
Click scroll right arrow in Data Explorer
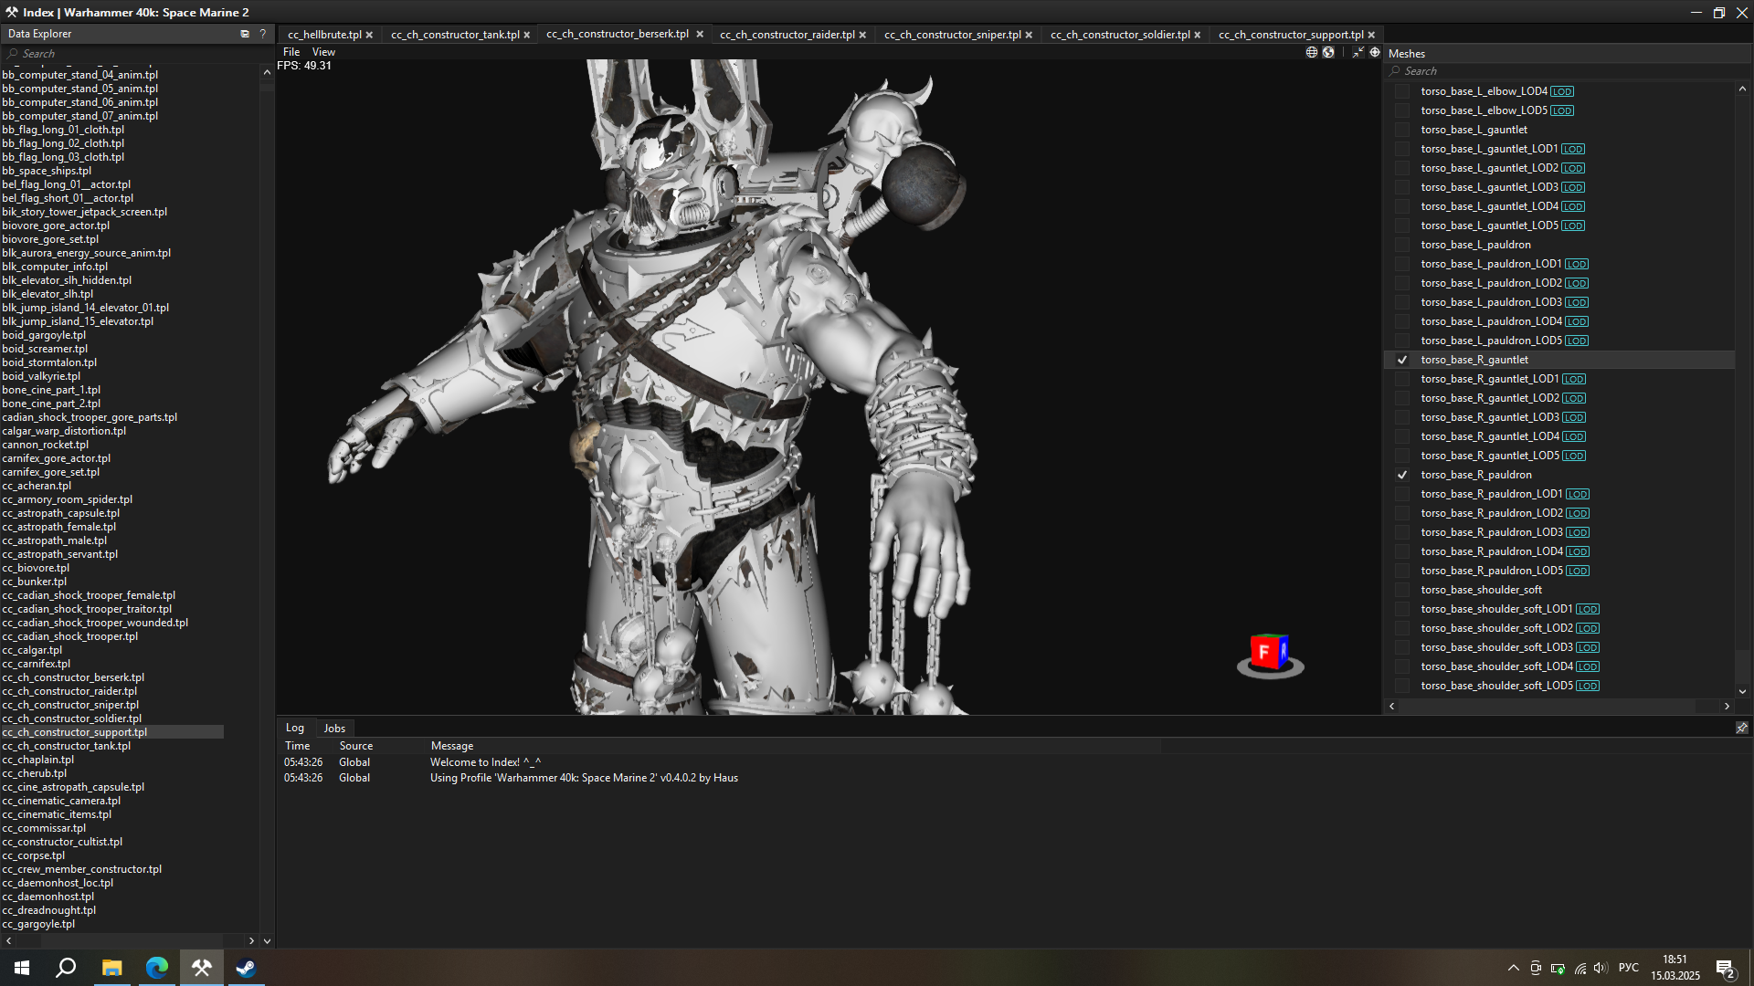[251, 940]
